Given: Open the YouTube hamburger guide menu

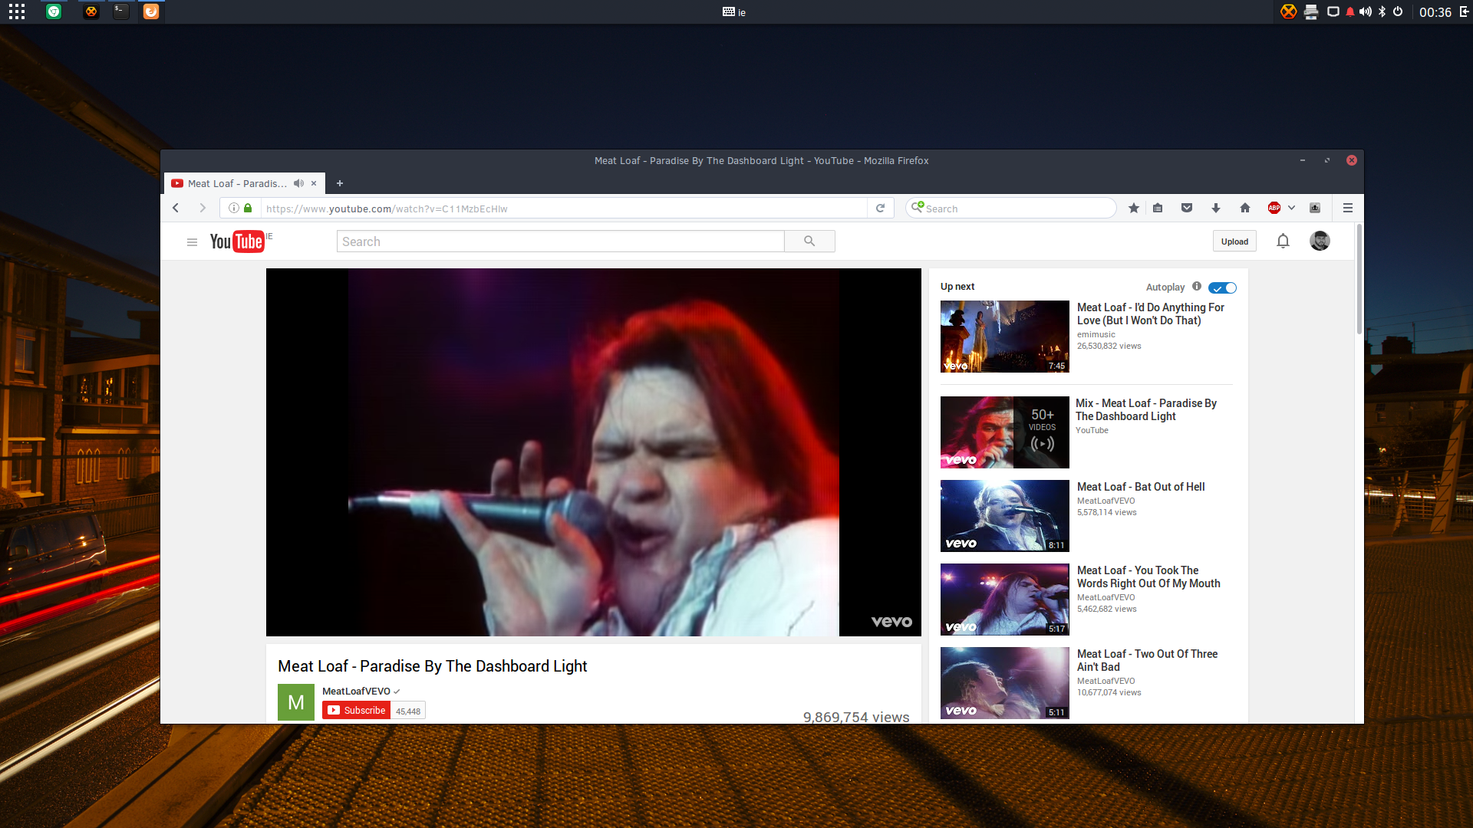Looking at the screenshot, I should pyautogui.click(x=192, y=242).
